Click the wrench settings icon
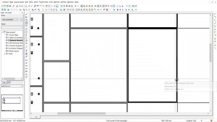 click(x=14, y=6)
